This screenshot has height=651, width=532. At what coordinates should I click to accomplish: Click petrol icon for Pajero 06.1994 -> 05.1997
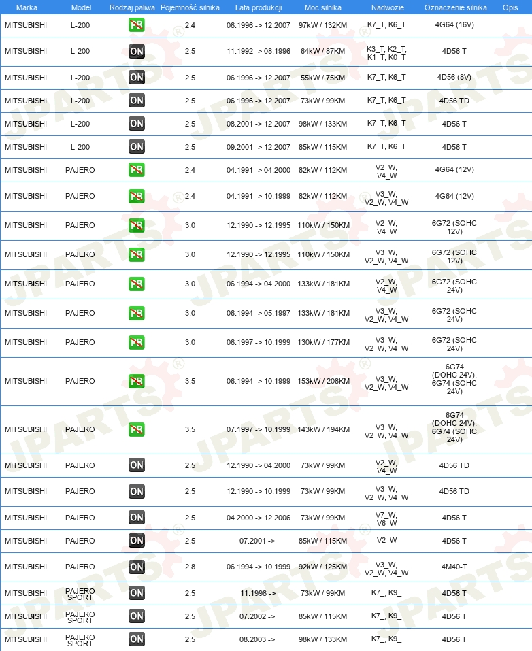(x=136, y=313)
